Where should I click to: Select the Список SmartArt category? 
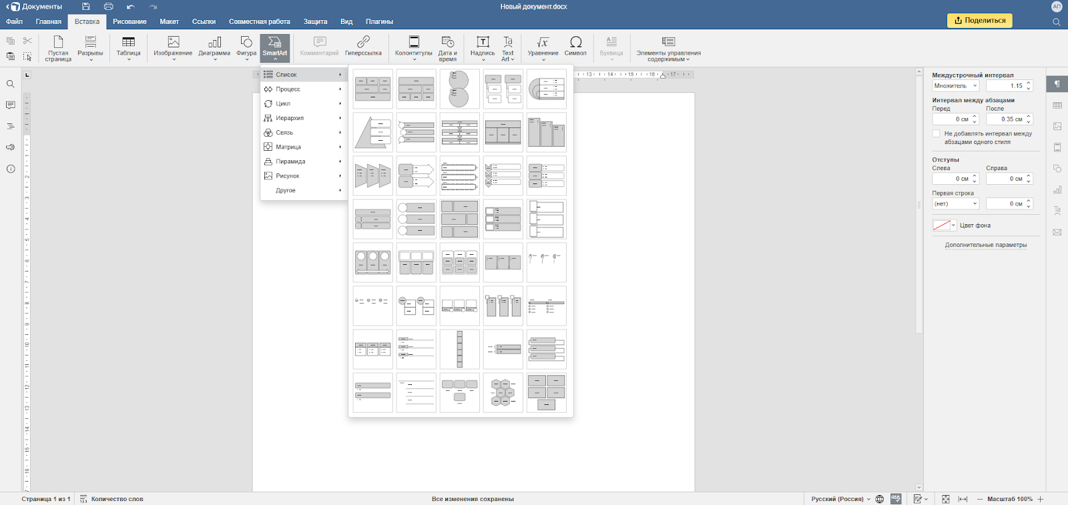pyautogui.click(x=303, y=75)
